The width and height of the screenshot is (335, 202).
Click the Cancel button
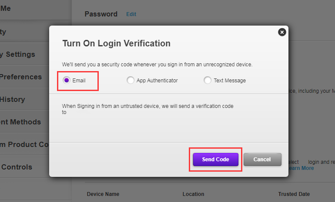[262, 160]
